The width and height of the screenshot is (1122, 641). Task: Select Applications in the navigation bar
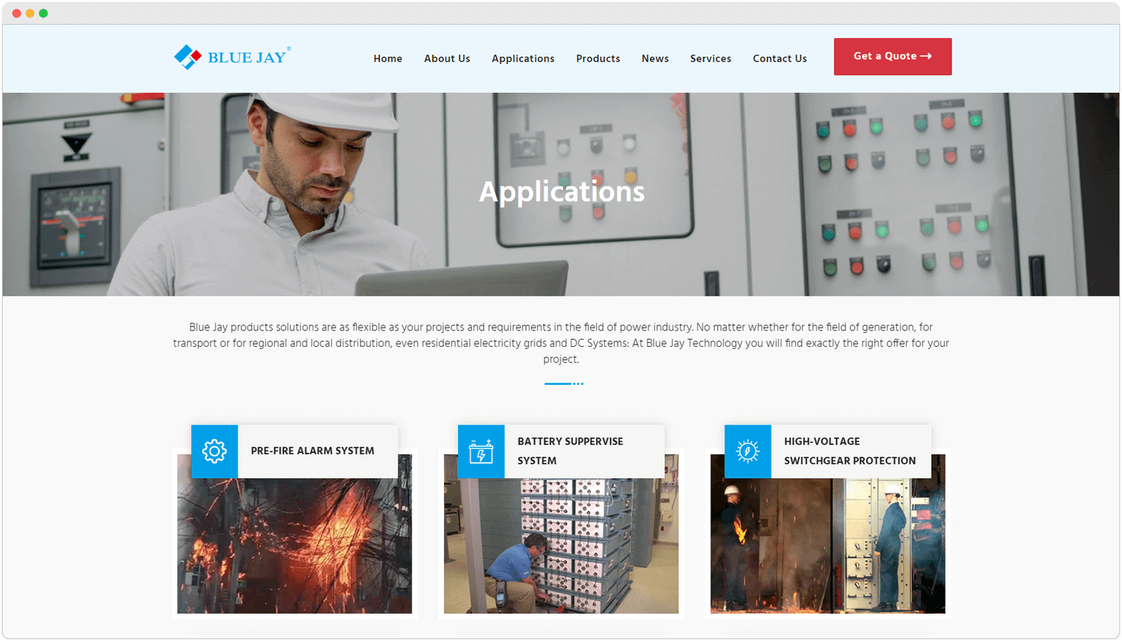[523, 59]
